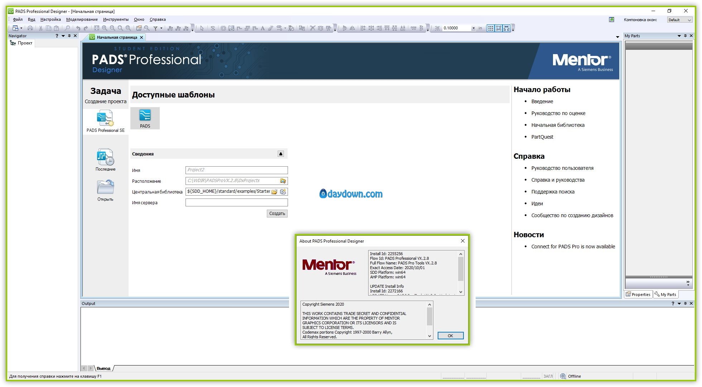Click the Cut scissors icon
The image size is (702, 387).
pyautogui.click(x=41, y=28)
